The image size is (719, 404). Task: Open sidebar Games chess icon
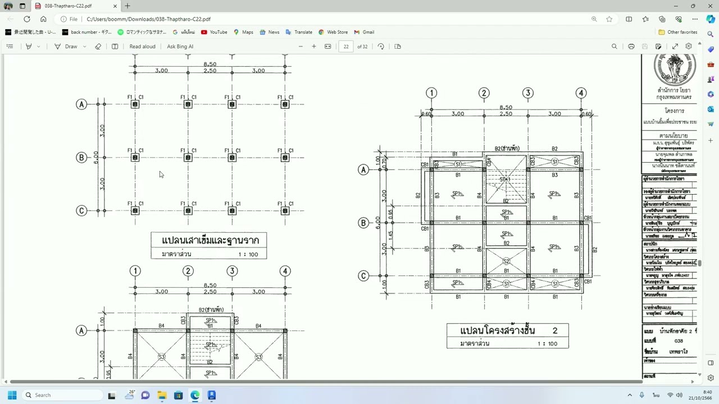711,79
